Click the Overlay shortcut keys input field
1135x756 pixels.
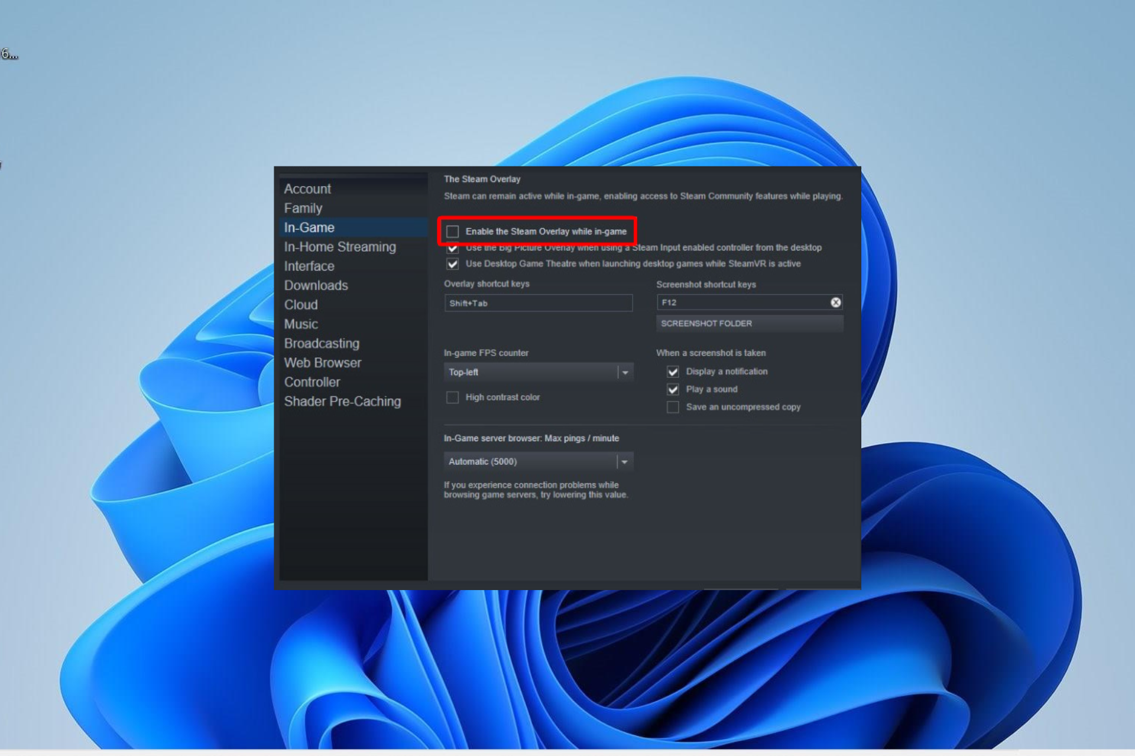coord(538,303)
